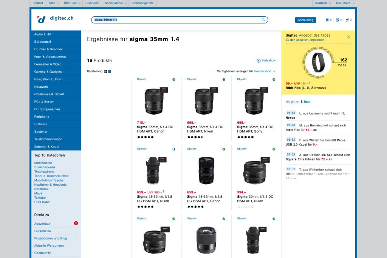Open the USB Kabel top category link
The width and height of the screenshot is (387, 258).
pyautogui.click(x=42, y=202)
